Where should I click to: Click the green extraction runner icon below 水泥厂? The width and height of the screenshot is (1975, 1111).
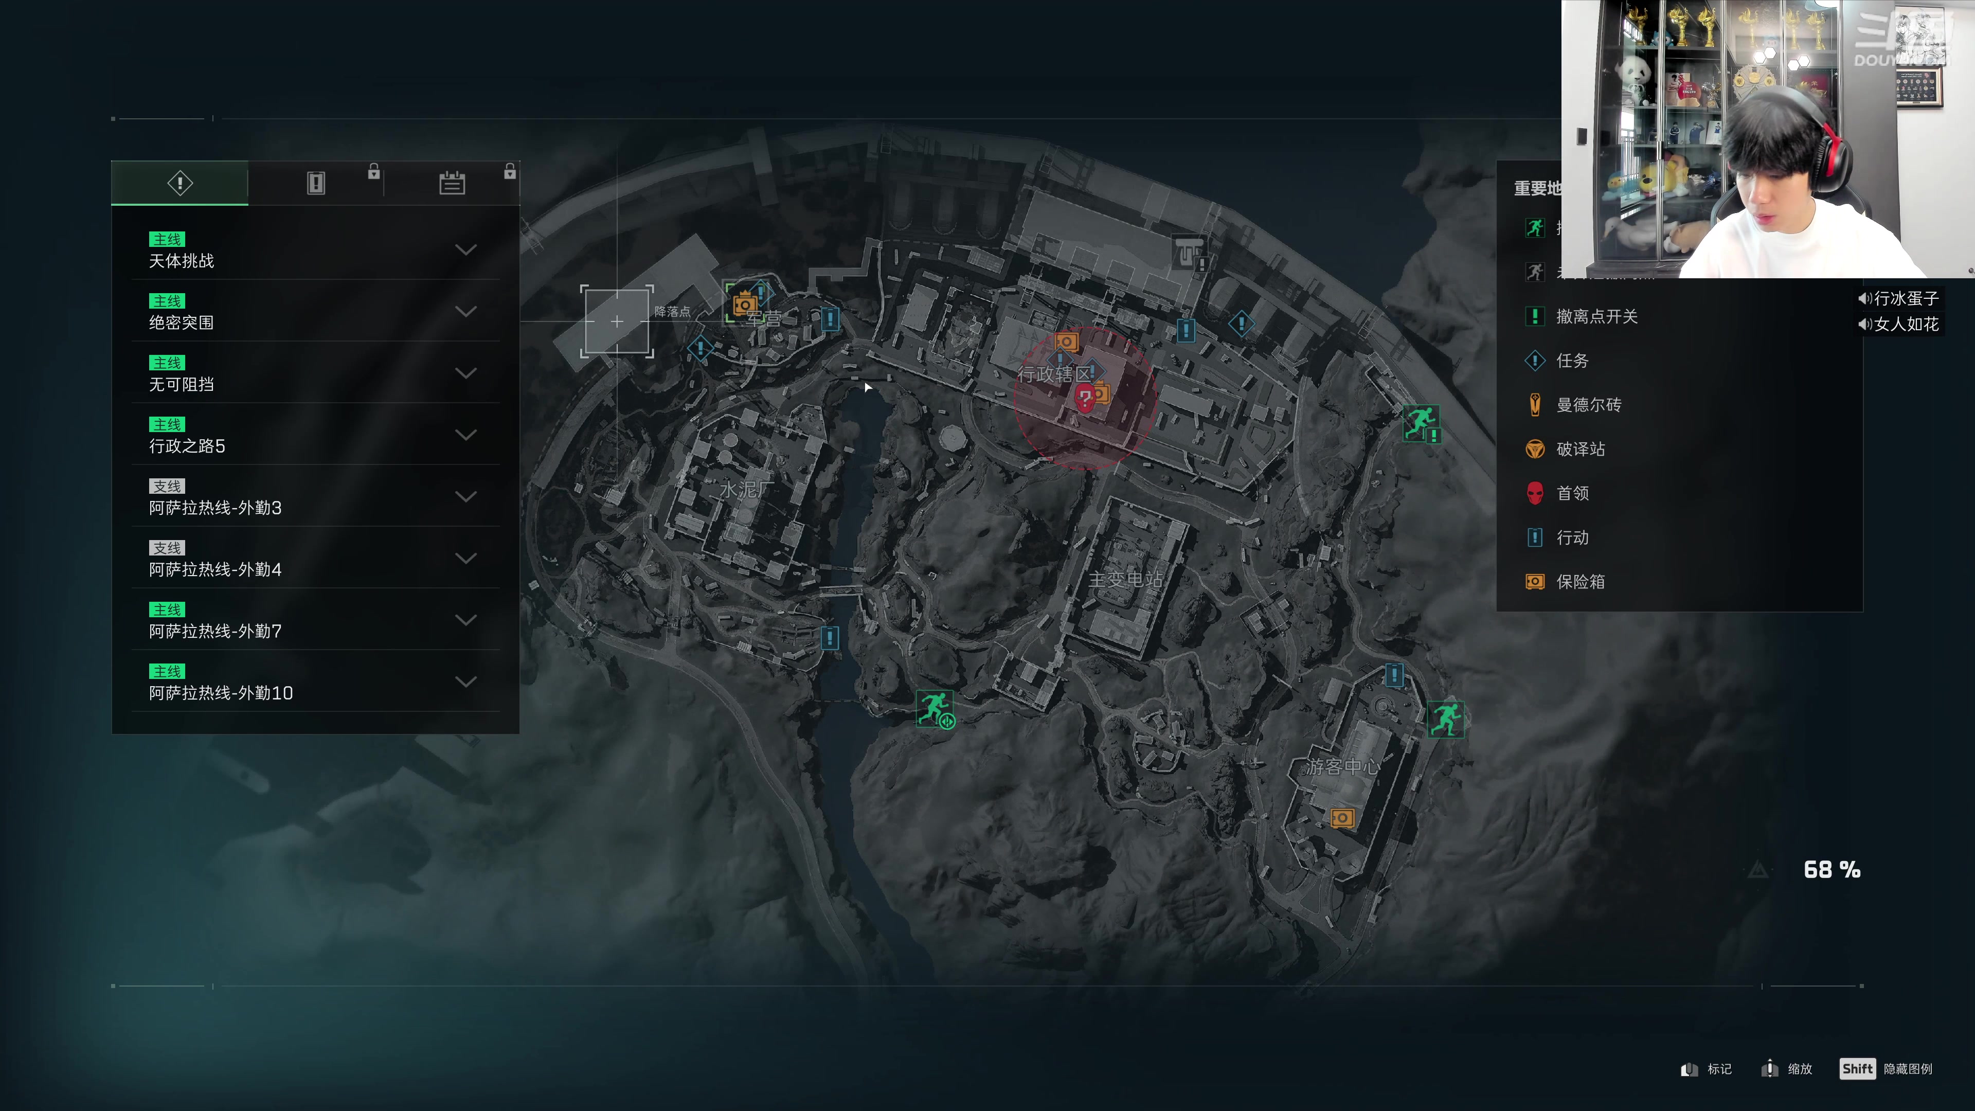[x=936, y=708]
